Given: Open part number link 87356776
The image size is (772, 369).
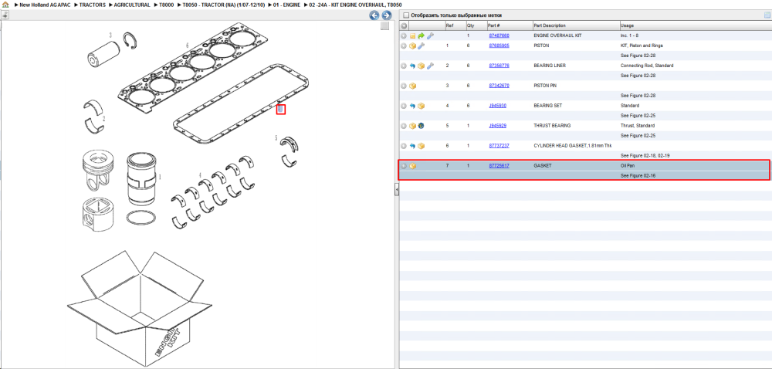Looking at the screenshot, I should coord(499,66).
